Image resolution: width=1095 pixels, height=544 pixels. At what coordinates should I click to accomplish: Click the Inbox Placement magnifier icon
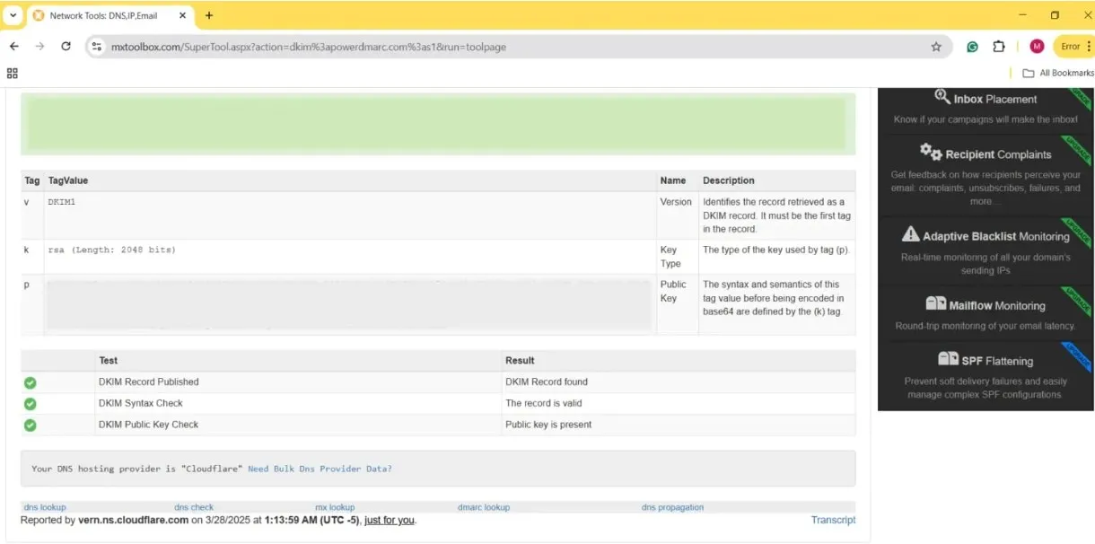point(942,97)
